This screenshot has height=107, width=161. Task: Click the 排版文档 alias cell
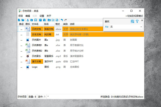click(49, 29)
